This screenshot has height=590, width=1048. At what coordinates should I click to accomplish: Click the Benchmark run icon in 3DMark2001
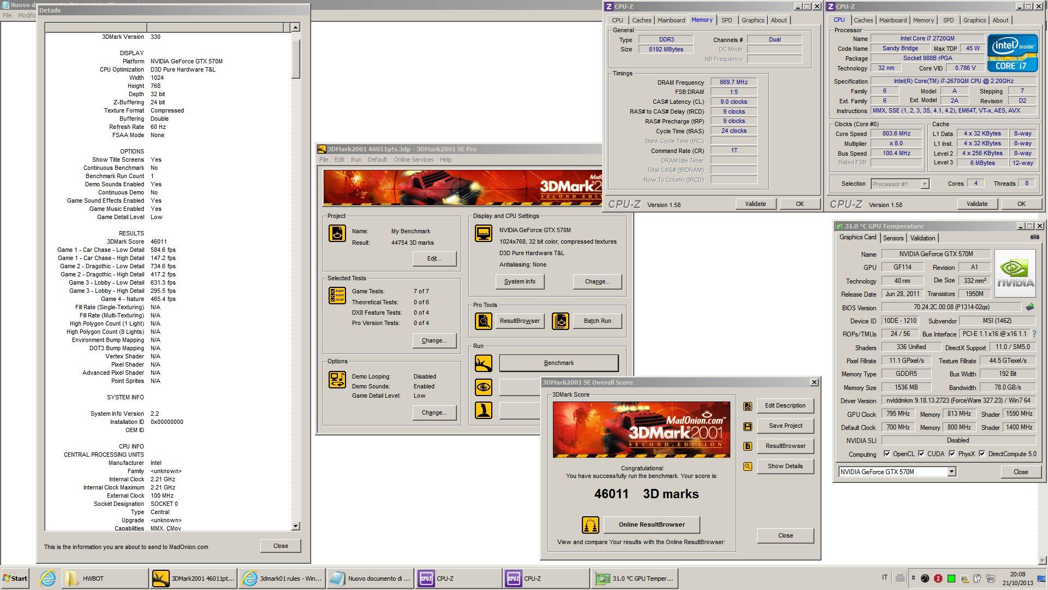[483, 363]
